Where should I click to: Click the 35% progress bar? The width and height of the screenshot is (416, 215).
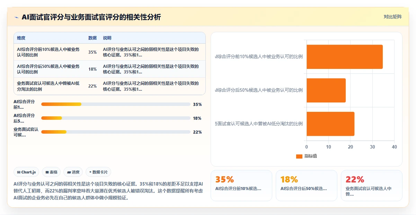116,104
